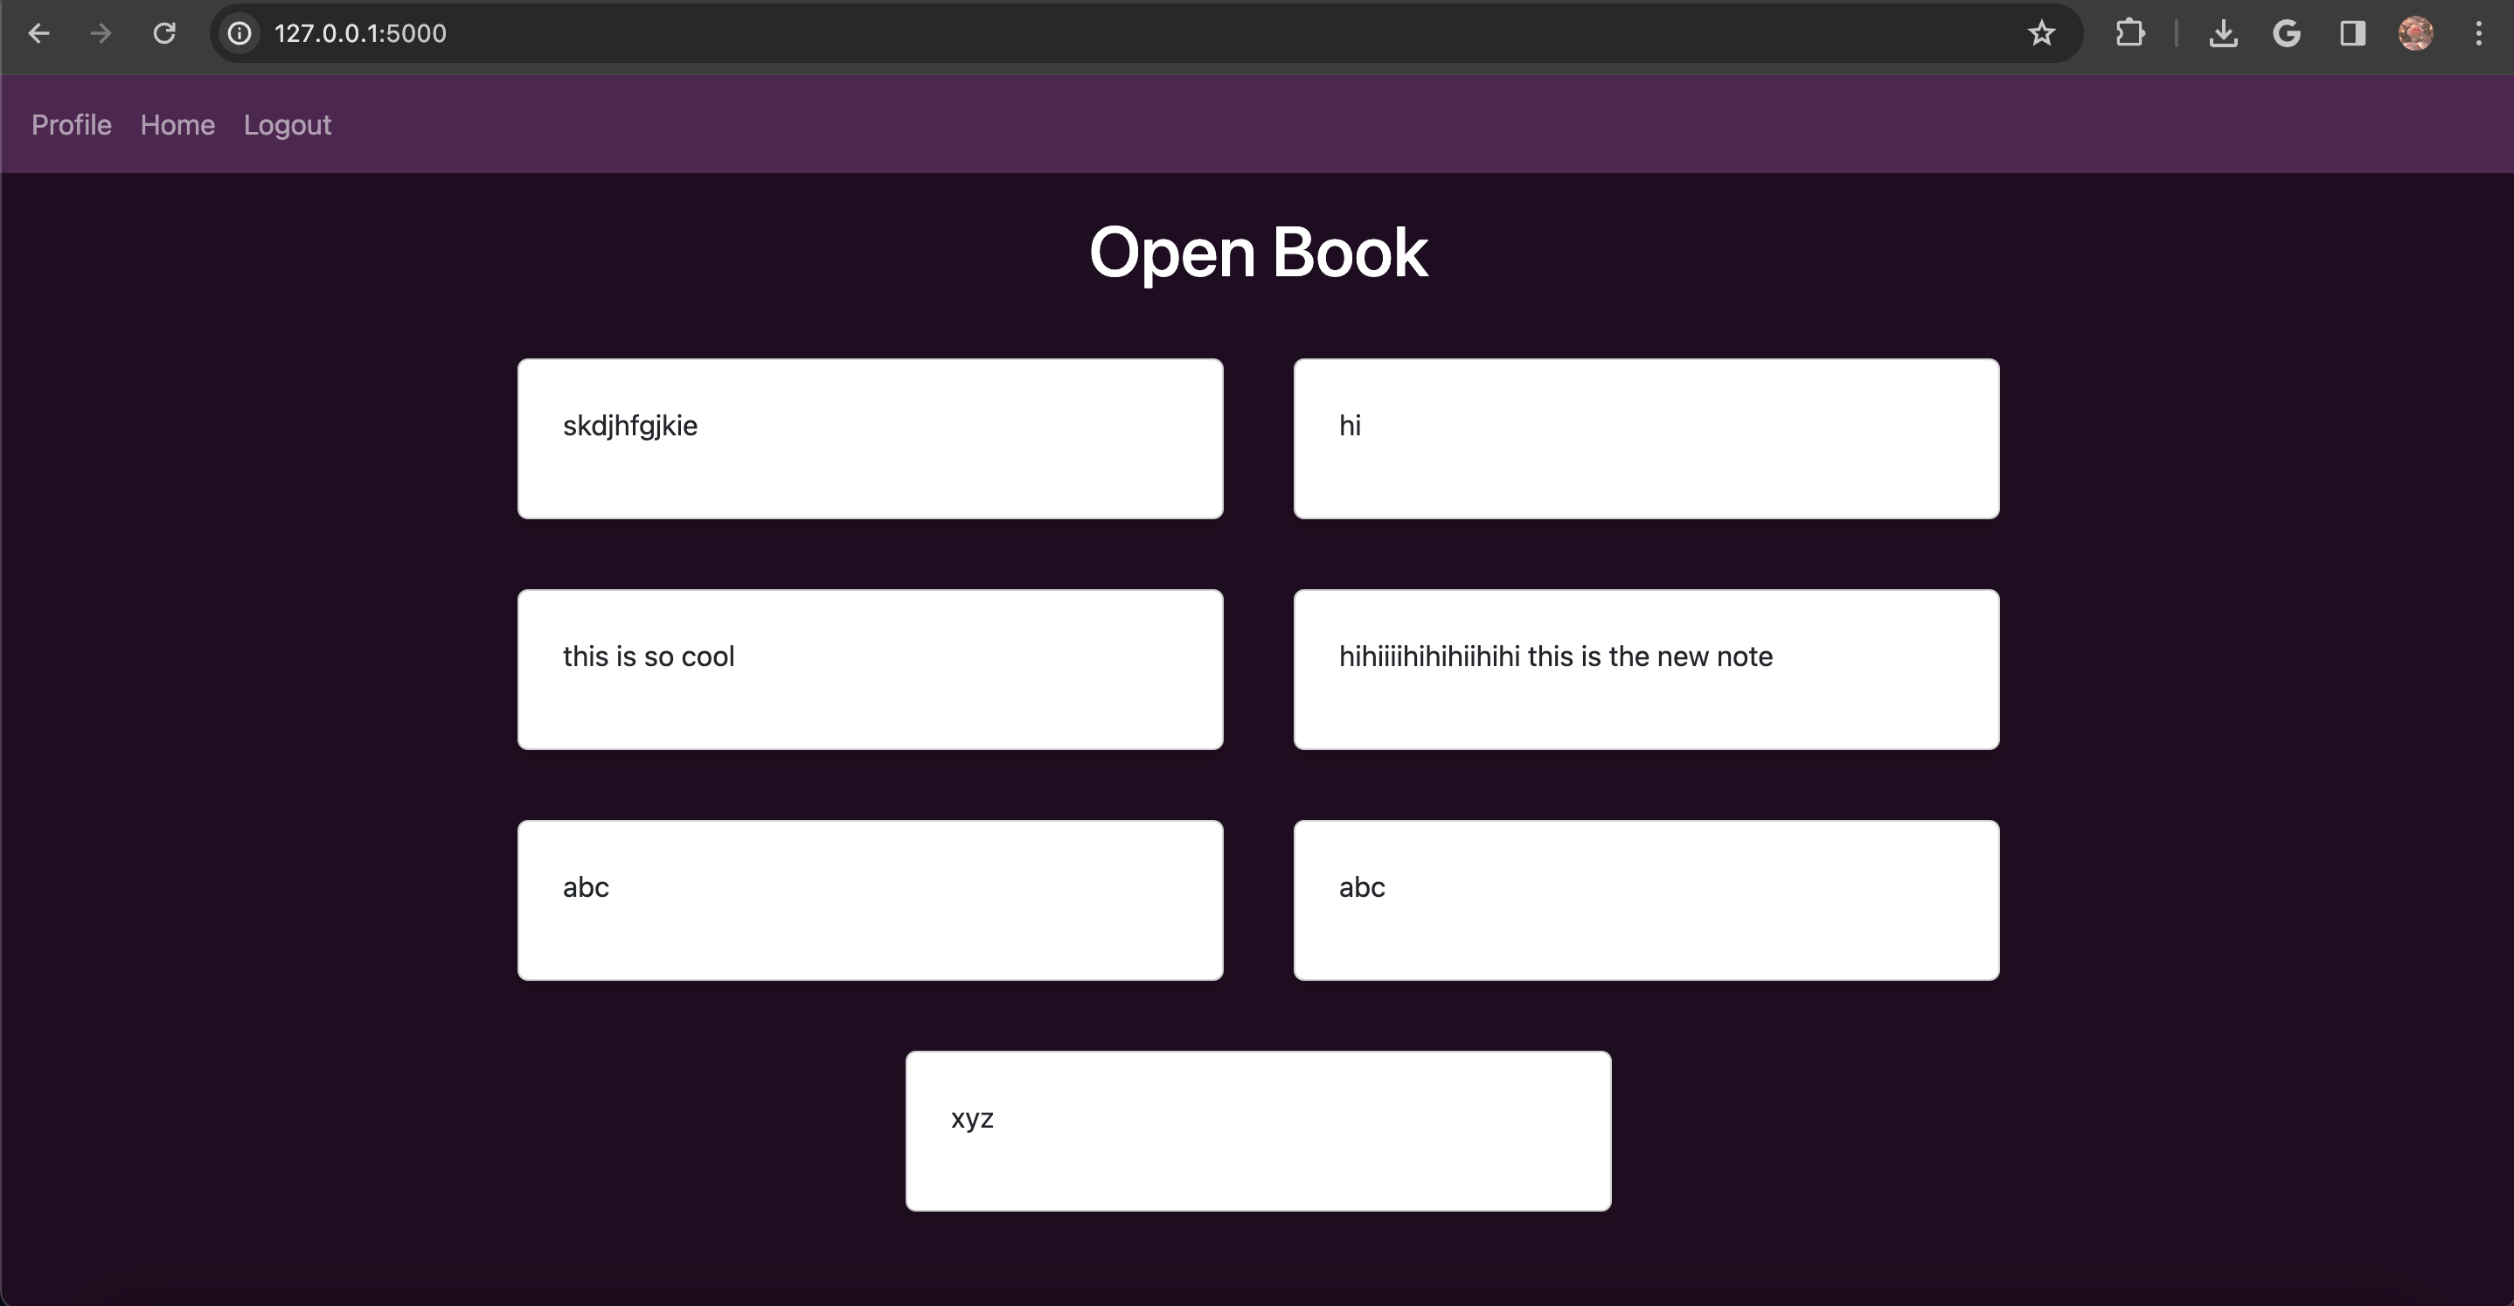Reload the Open Book page
The image size is (2514, 1306).
[x=165, y=33]
